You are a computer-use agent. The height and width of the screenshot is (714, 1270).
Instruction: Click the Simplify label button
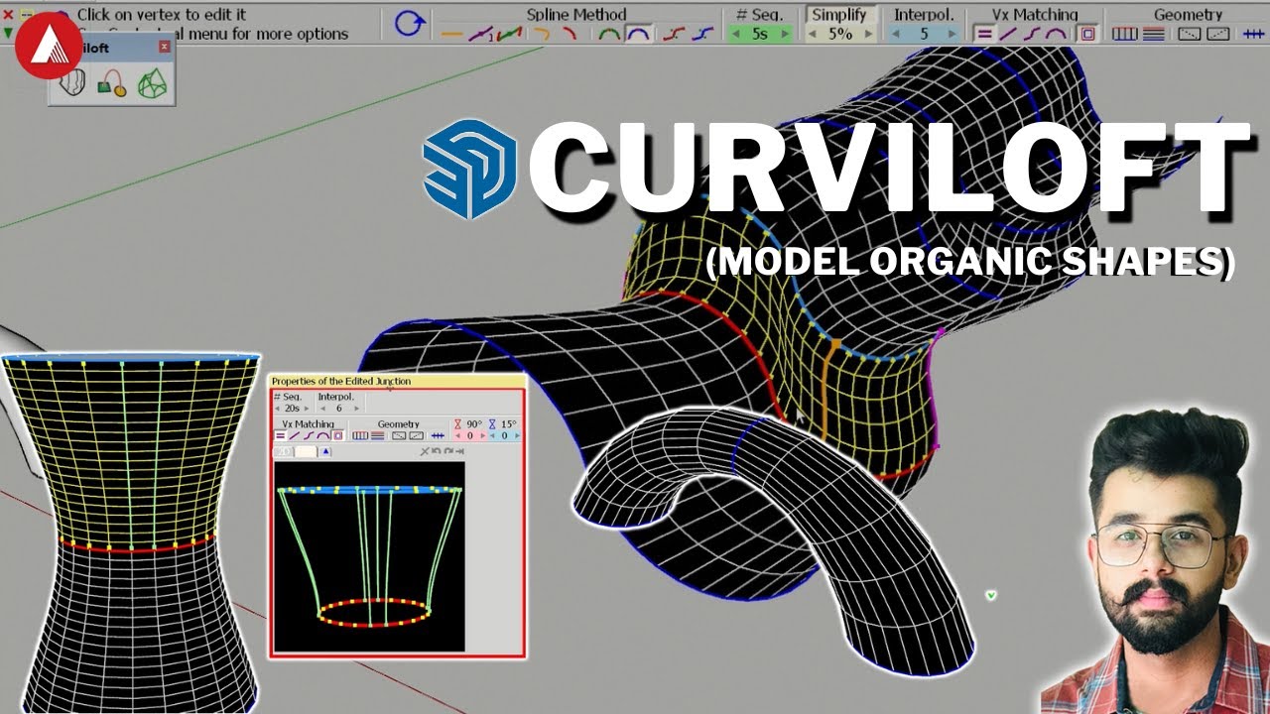tap(840, 15)
